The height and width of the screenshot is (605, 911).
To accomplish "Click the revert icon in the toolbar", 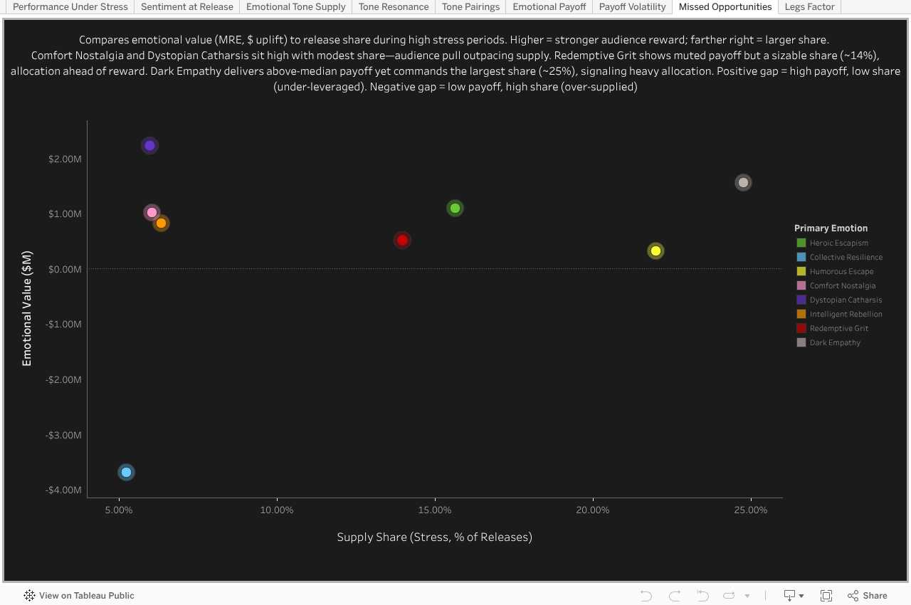I will [702, 596].
